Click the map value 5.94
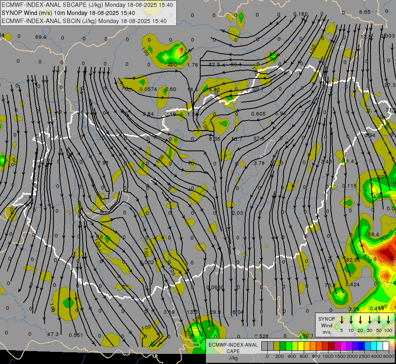Image resolution: width=396 pixels, height=364 pixels. 280,114
